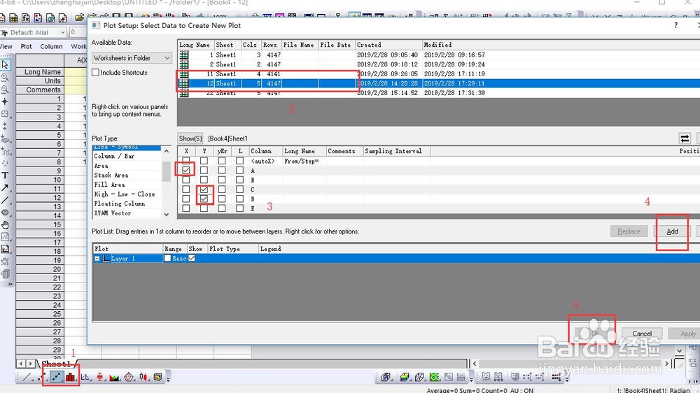Check X checkbox for autoX row
700x393 pixels.
(186, 161)
